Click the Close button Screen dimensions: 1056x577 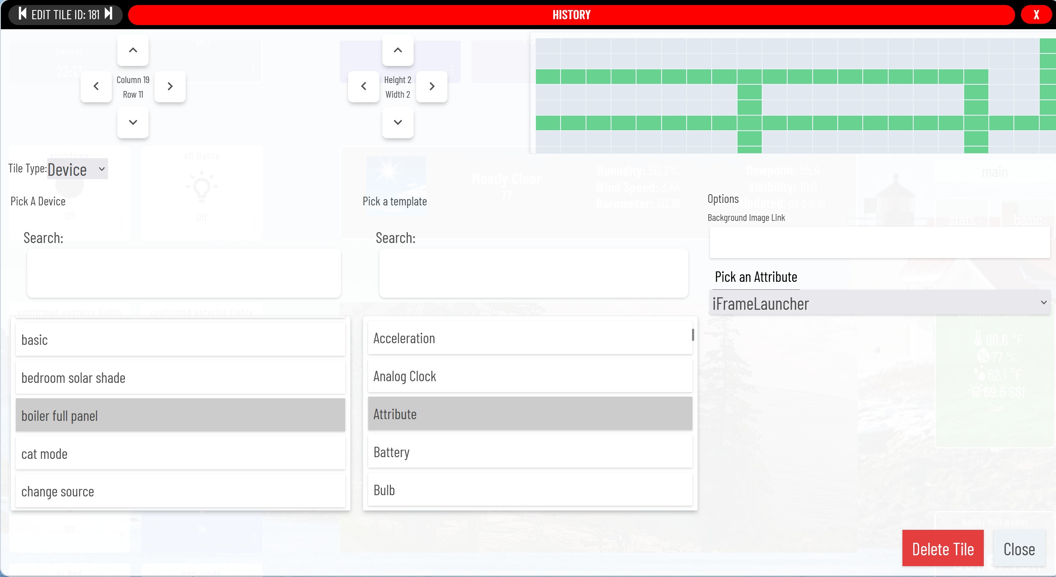point(1019,549)
